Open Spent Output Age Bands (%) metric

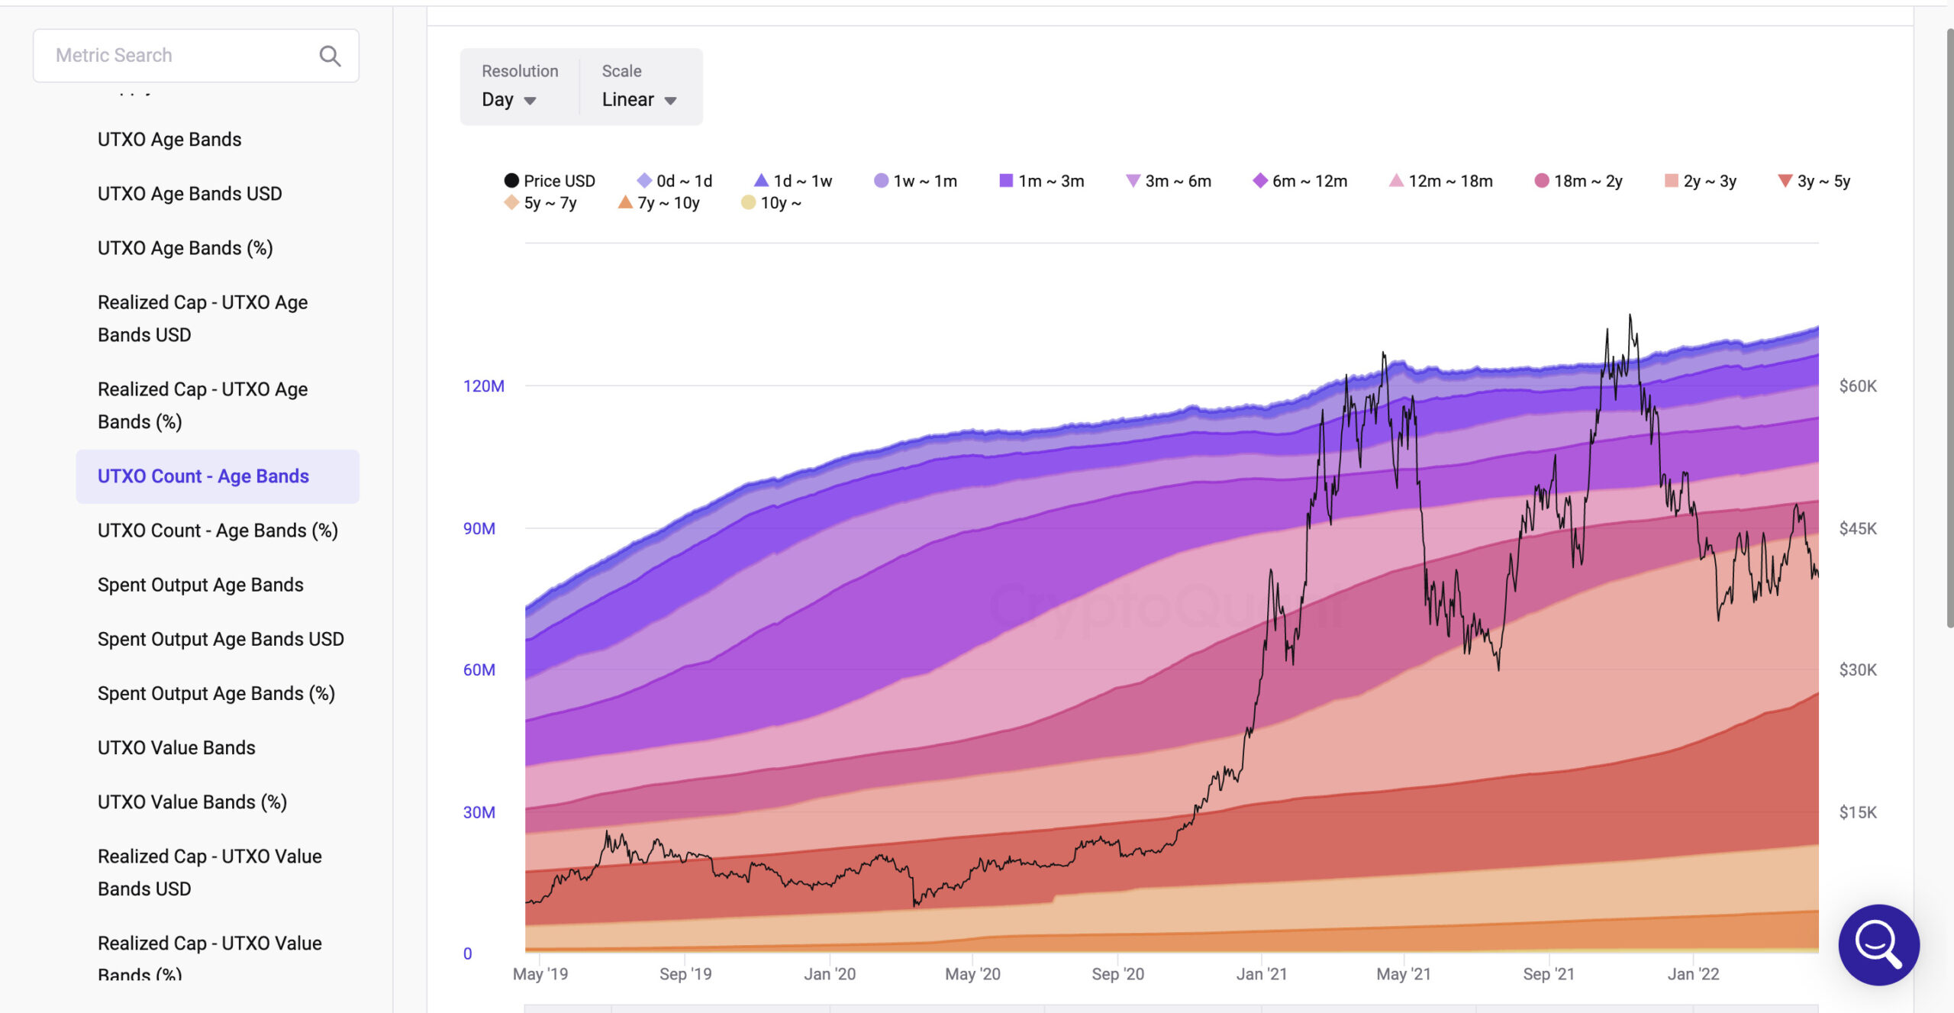[x=218, y=693]
